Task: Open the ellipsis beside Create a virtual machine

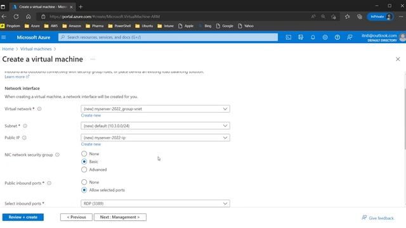Action: (93, 59)
